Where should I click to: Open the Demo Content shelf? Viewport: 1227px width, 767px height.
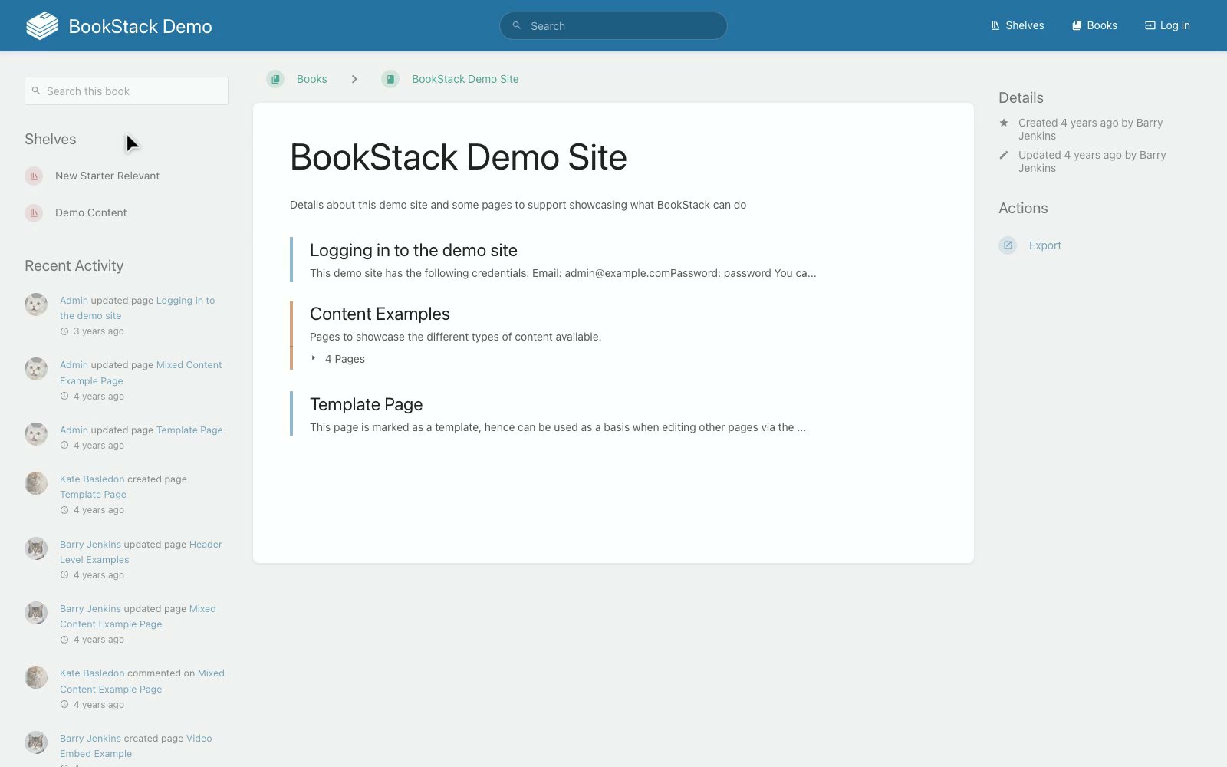(x=90, y=212)
